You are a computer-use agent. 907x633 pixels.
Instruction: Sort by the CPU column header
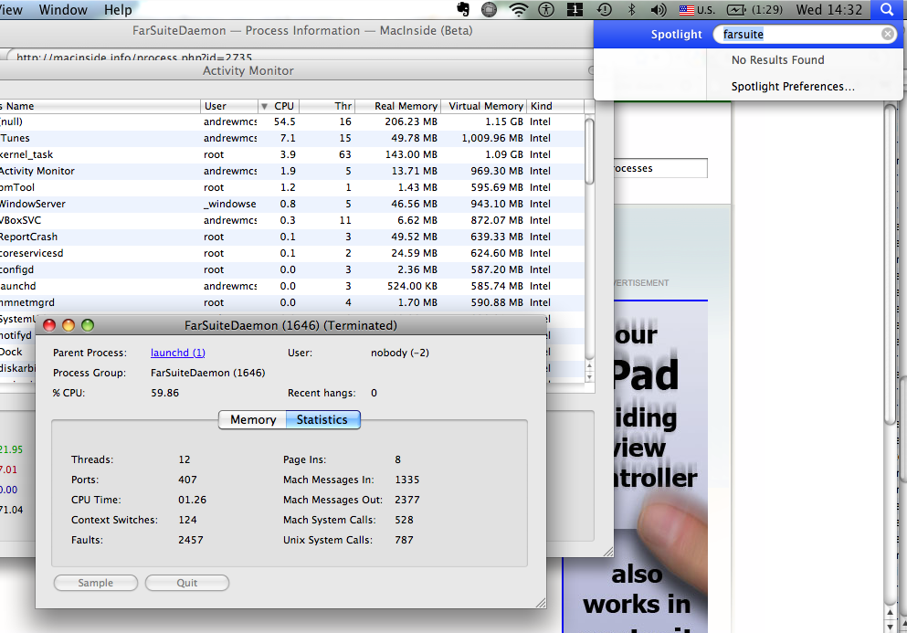coord(279,106)
